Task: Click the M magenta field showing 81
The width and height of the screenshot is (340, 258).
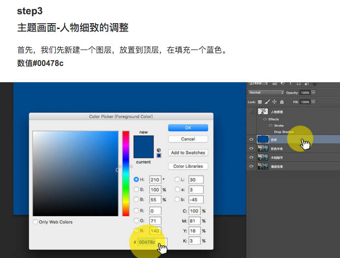Action: coord(194,221)
